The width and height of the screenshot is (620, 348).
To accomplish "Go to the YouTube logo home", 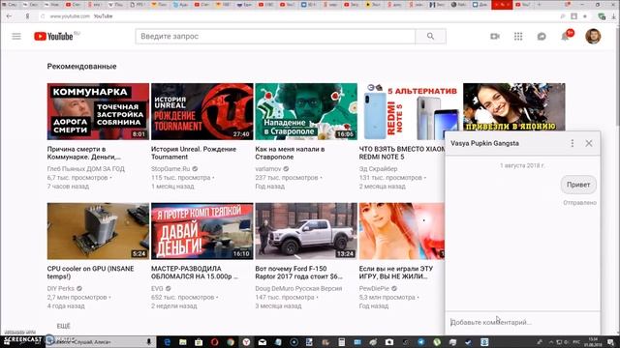I will tap(53, 37).
